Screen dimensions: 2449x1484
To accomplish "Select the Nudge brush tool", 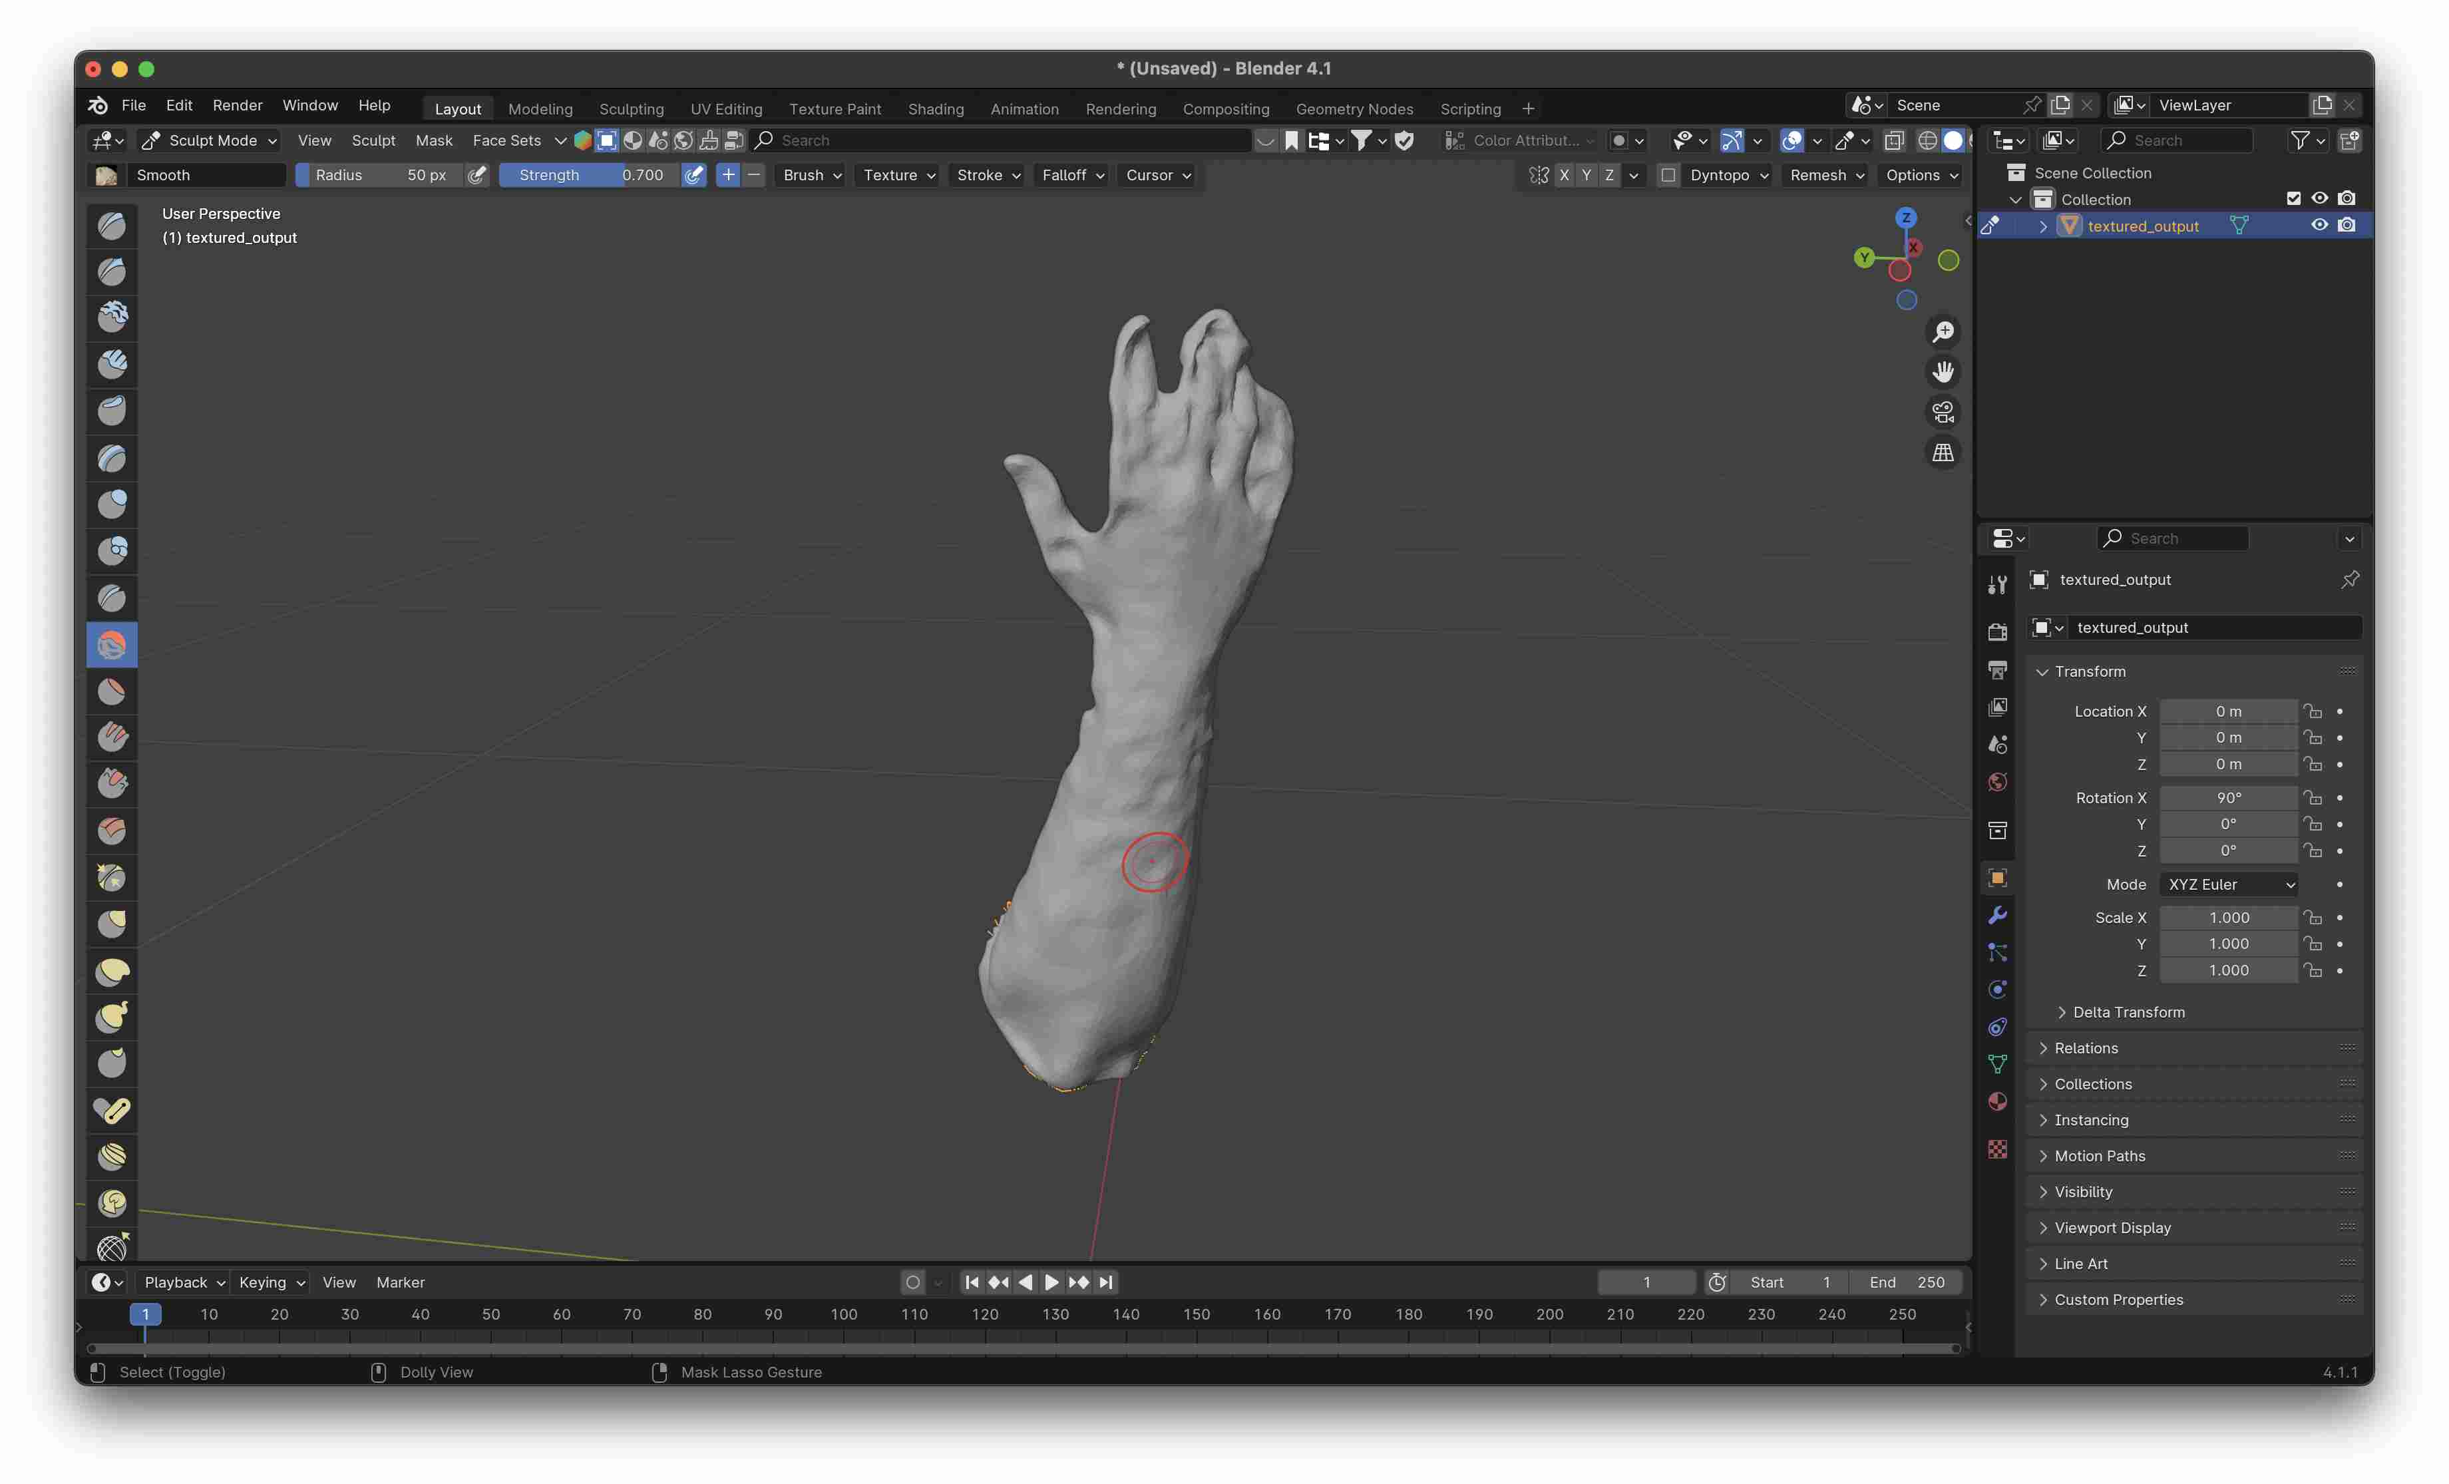I will pyautogui.click(x=111, y=1156).
